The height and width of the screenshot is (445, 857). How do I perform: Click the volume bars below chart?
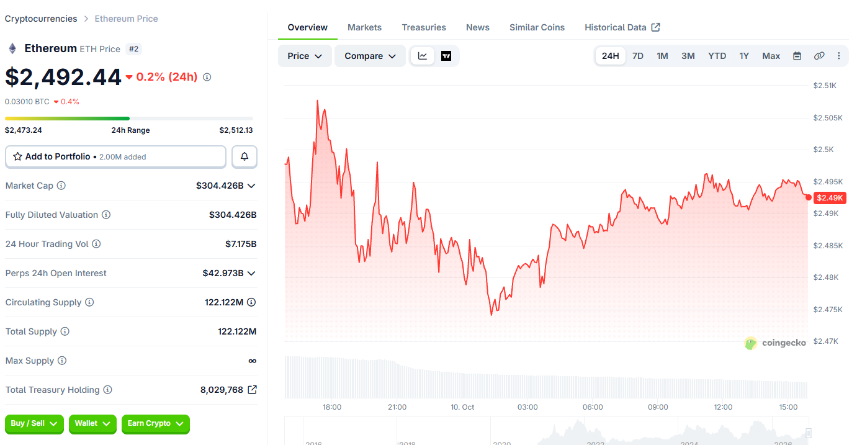546,377
